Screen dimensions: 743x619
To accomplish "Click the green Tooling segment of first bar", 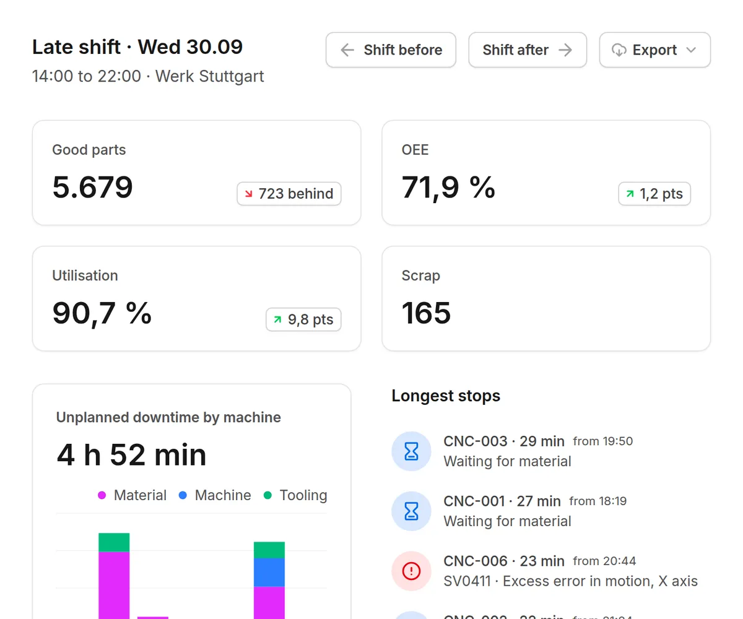I will (114, 542).
